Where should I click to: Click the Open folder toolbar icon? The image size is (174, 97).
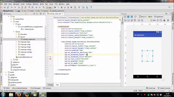(x=2, y=8)
